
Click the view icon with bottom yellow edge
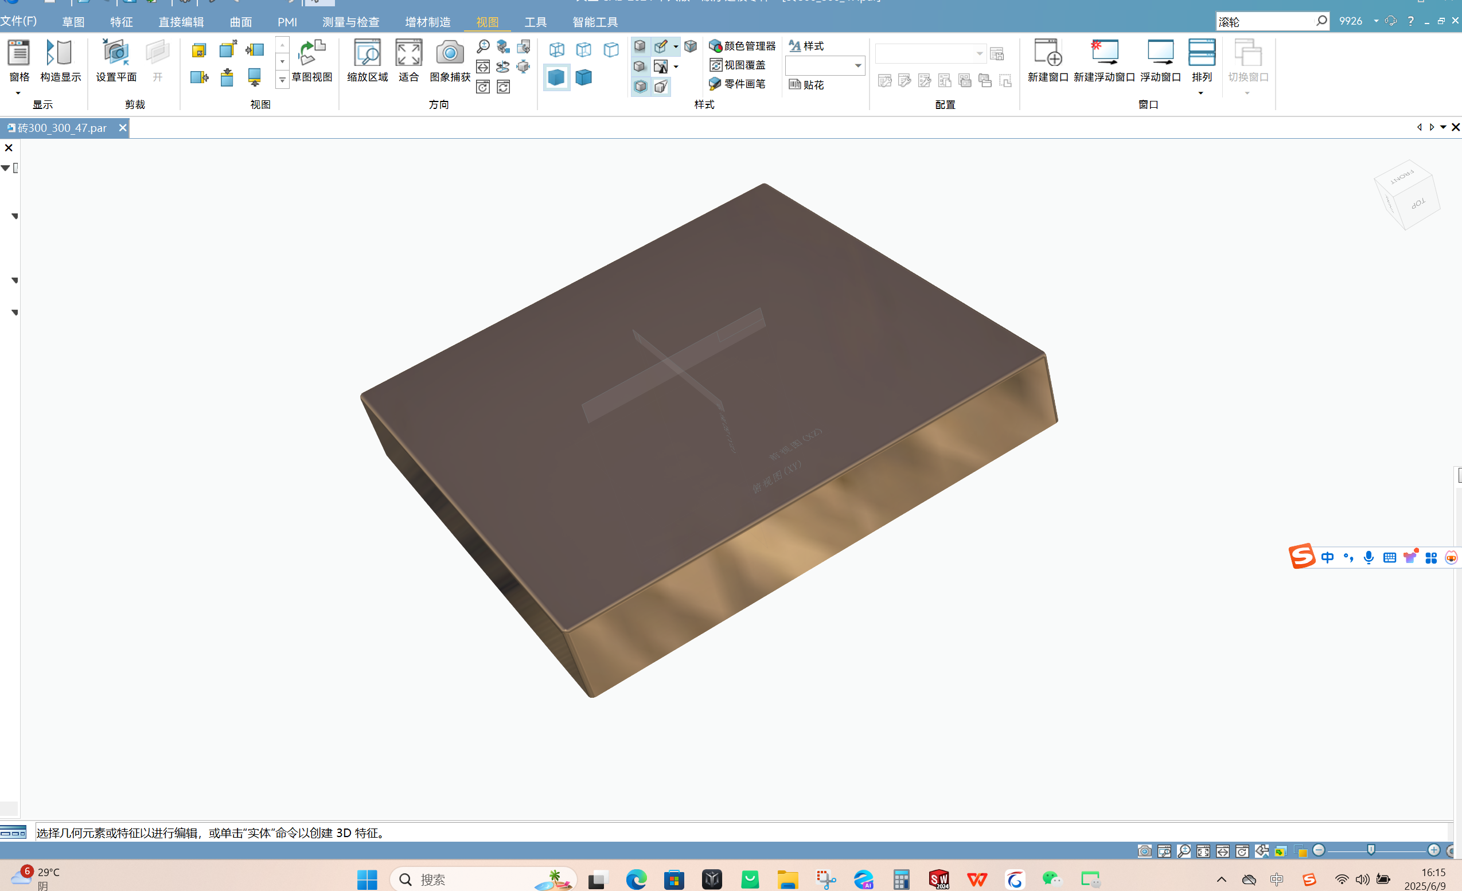click(255, 77)
